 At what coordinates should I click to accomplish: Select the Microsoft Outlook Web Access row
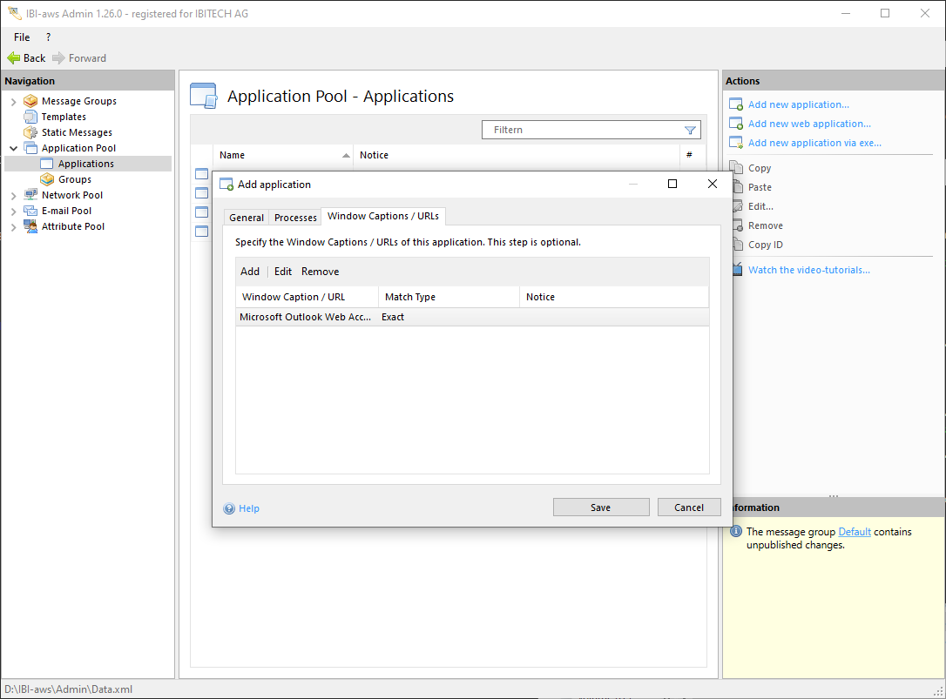point(305,318)
